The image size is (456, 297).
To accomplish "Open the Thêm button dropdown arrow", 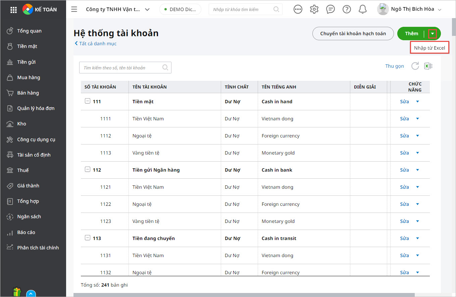I will coord(433,34).
